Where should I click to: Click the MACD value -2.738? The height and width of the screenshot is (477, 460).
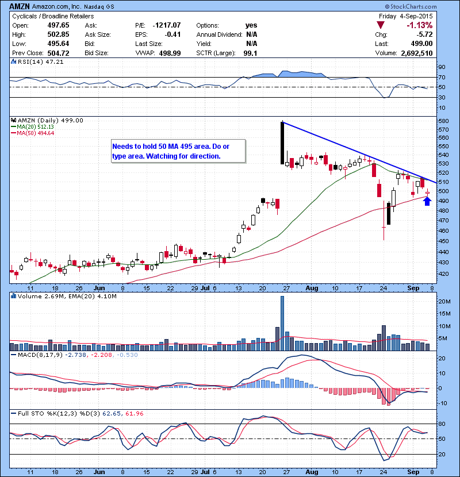(76, 355)
